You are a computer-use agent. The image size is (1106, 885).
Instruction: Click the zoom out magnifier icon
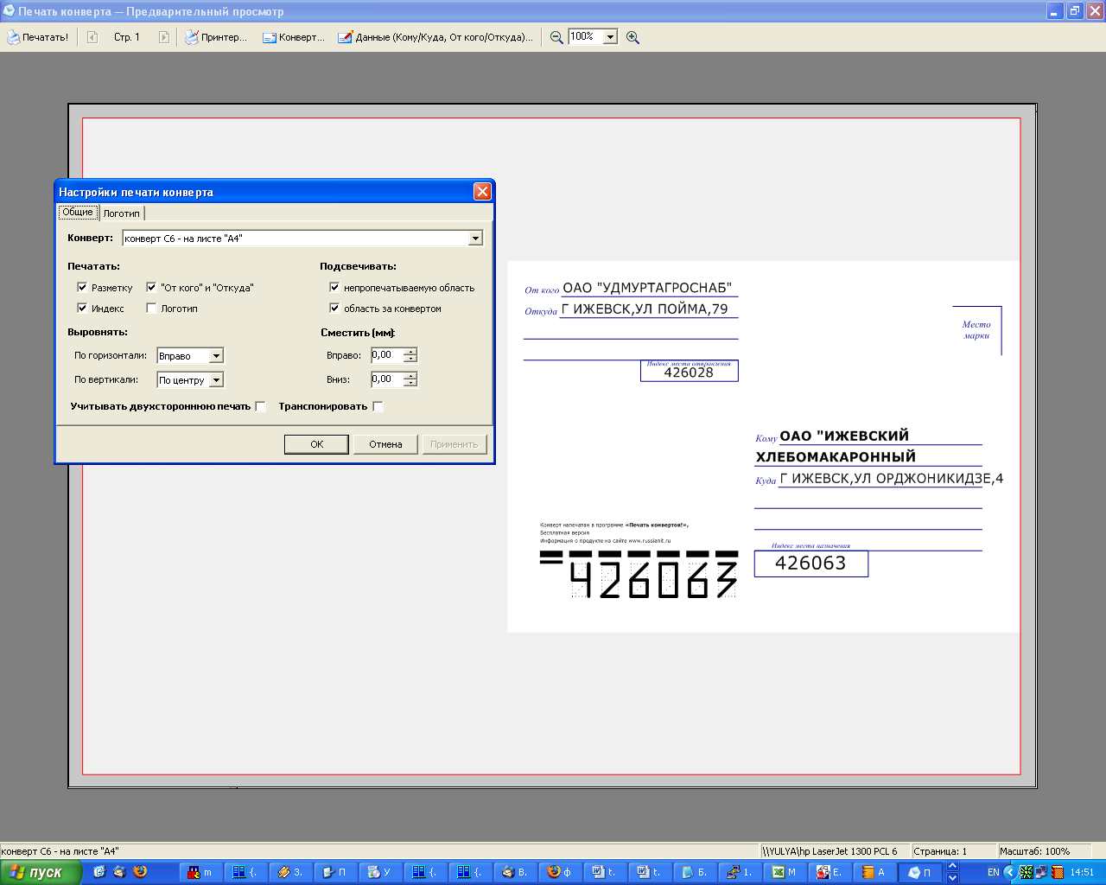[556, 37]
